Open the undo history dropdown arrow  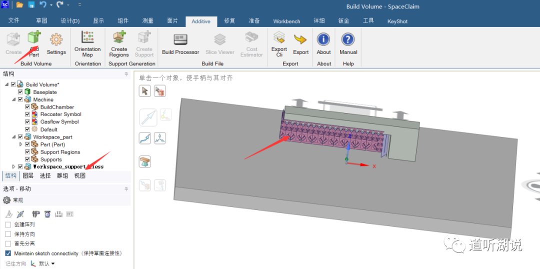51,5
